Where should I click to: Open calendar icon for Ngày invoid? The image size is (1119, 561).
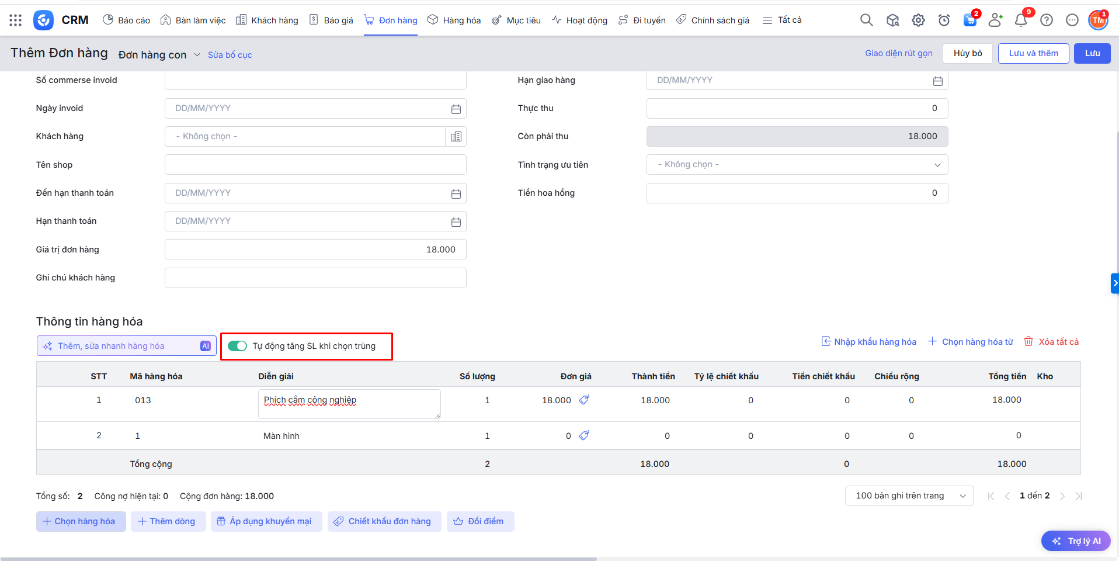(456, 109)
